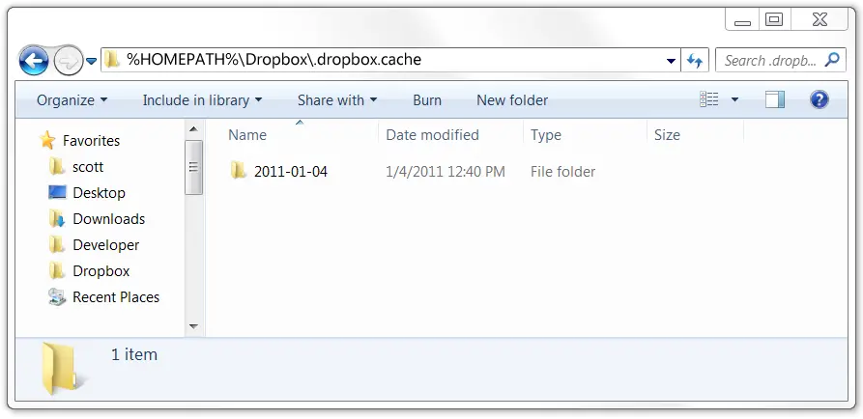Click the Help question mark icon
This screenshot has height=419, width=863.
[x=820, y=99]
